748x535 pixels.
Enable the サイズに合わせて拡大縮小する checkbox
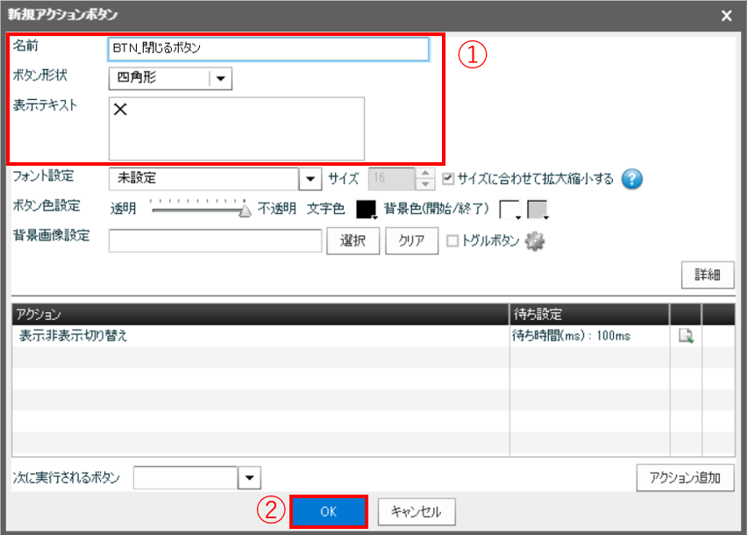tap(449, 179)
